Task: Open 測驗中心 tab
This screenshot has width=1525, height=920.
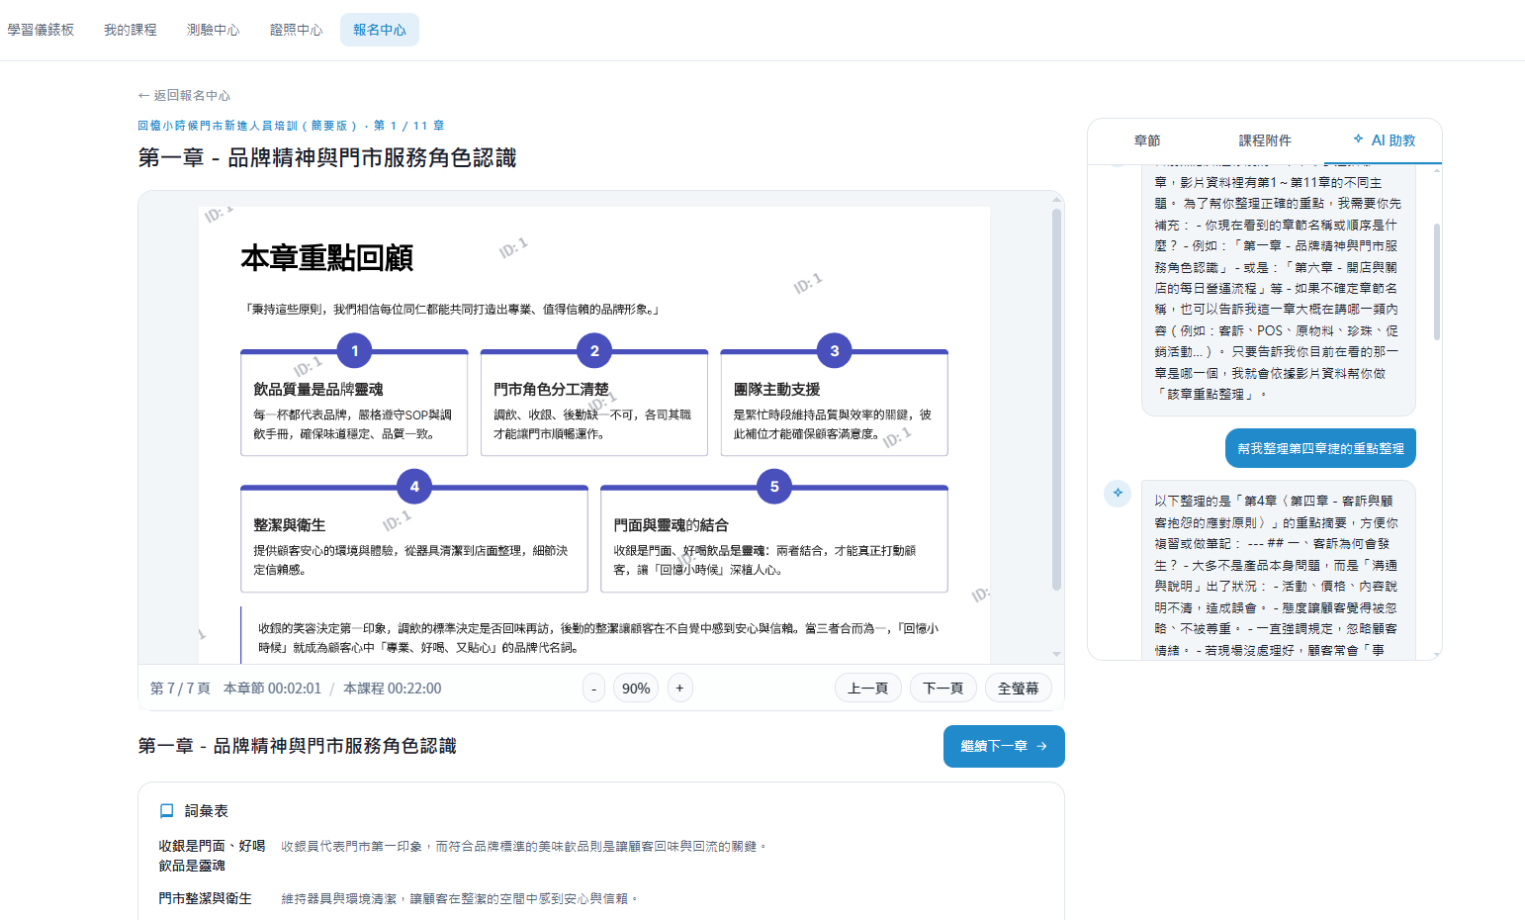Action: pos(214,30)
